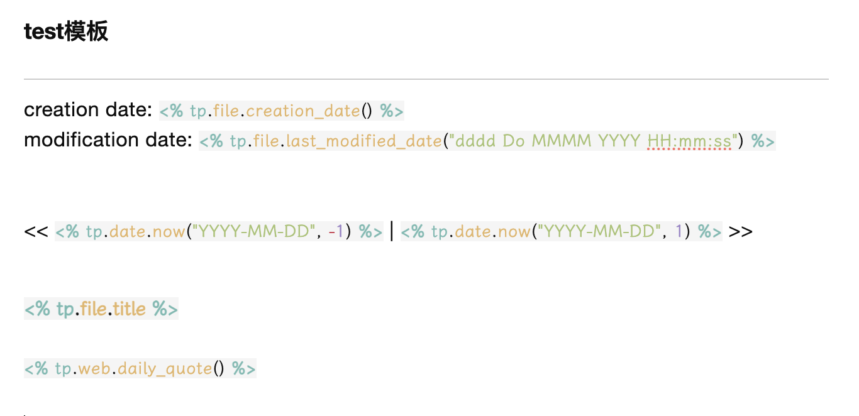Click the '<<' previous-day marker
This screenshot has width=859, height=416.
36,232
